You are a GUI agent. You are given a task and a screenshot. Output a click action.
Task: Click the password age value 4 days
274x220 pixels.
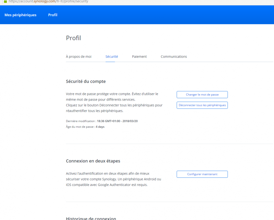coord(100,127)
